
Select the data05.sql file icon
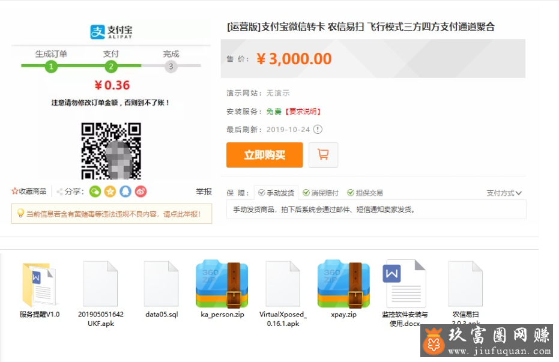(x=161, y=283)
